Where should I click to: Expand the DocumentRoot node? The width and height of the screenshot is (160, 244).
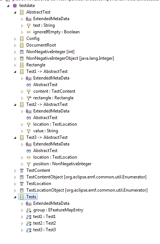[15, 45]
